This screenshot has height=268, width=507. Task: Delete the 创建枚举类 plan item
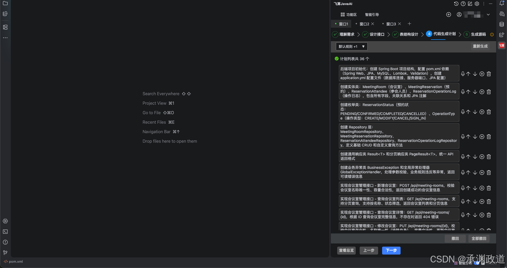489,112
